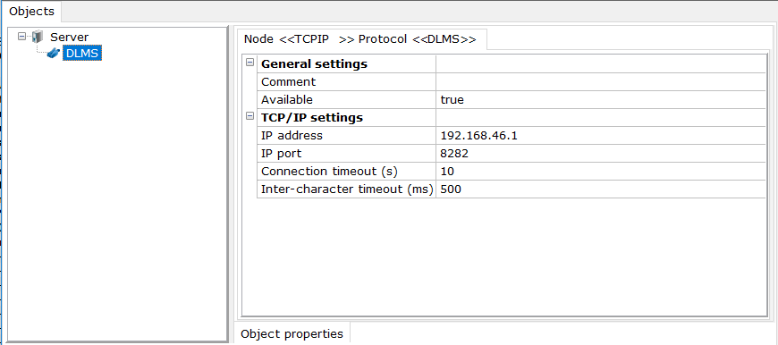Collapse the Server tree node
The height and width of the screenshot is (345, 778).
tap(21, 36)
